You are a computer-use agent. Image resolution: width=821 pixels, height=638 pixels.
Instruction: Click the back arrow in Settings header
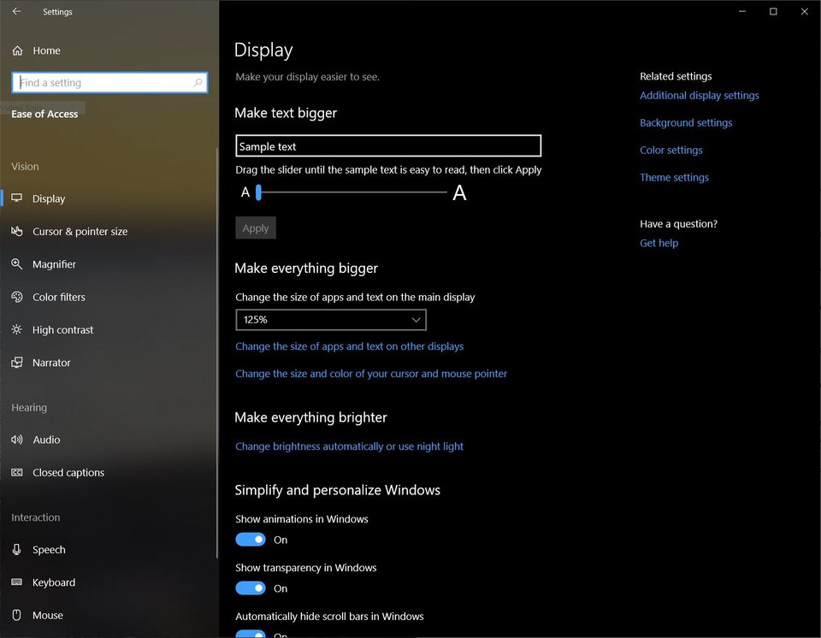[17, 12]
